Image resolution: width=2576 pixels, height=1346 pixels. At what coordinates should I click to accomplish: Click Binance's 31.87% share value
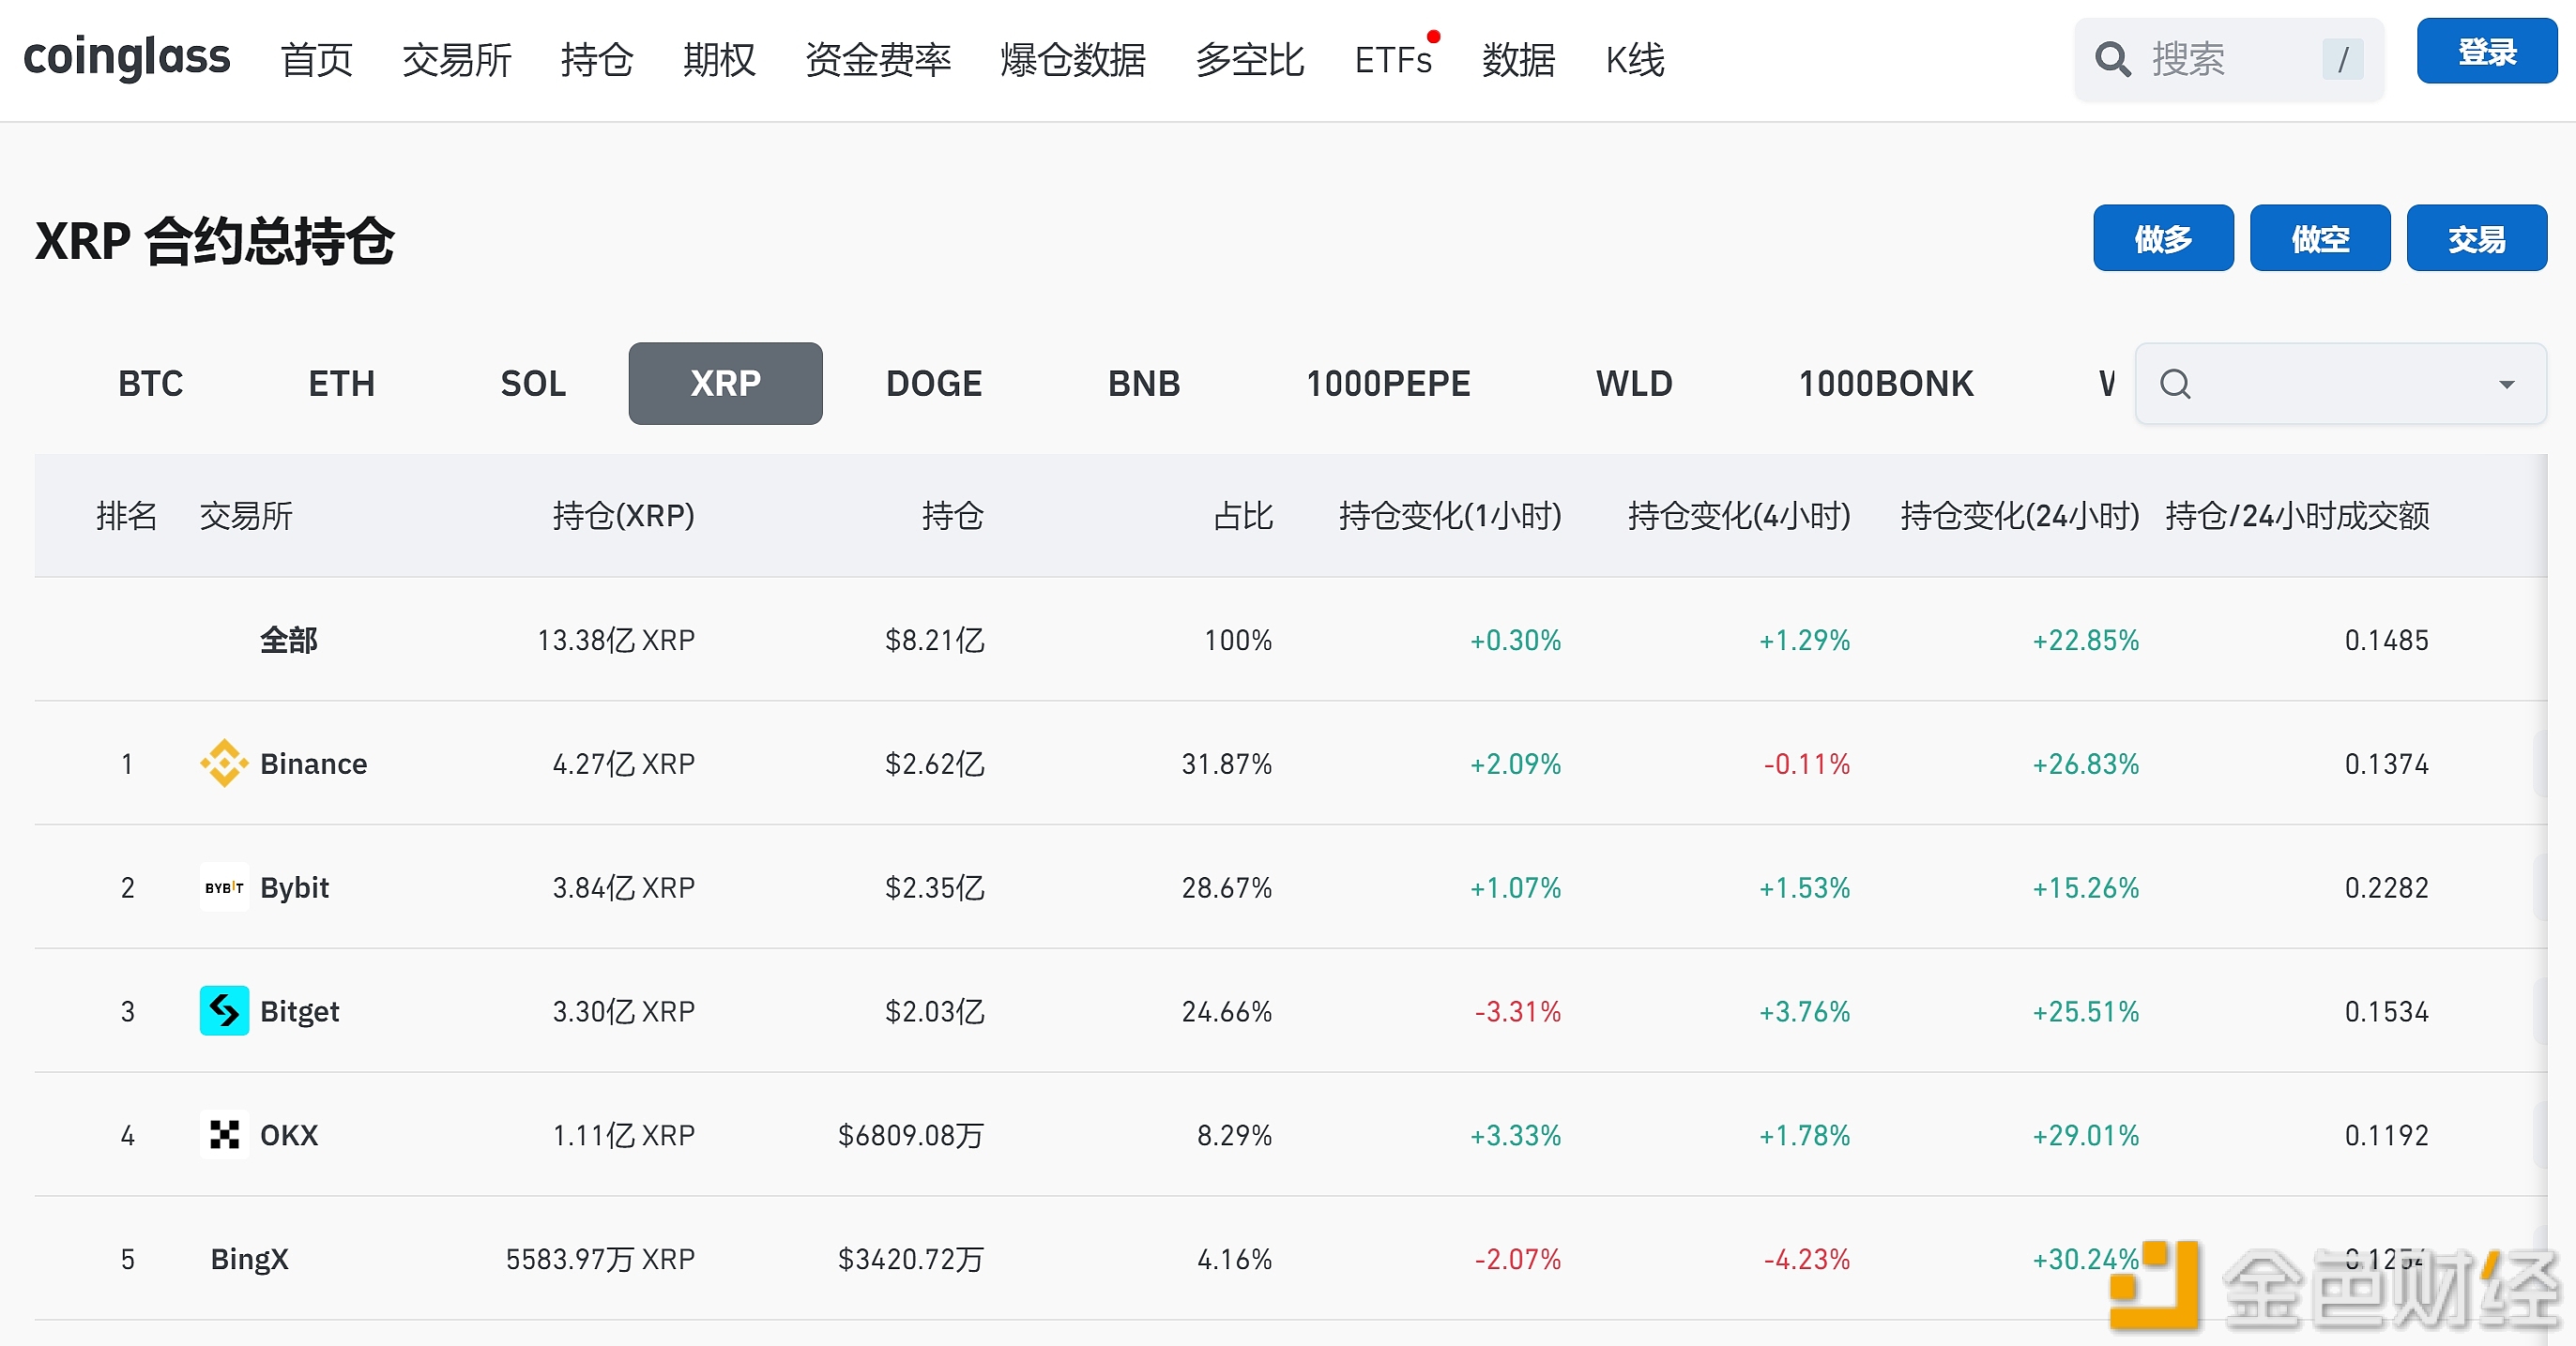1227,764
